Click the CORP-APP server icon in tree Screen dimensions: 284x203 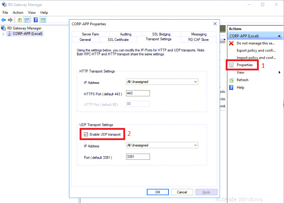9,33
